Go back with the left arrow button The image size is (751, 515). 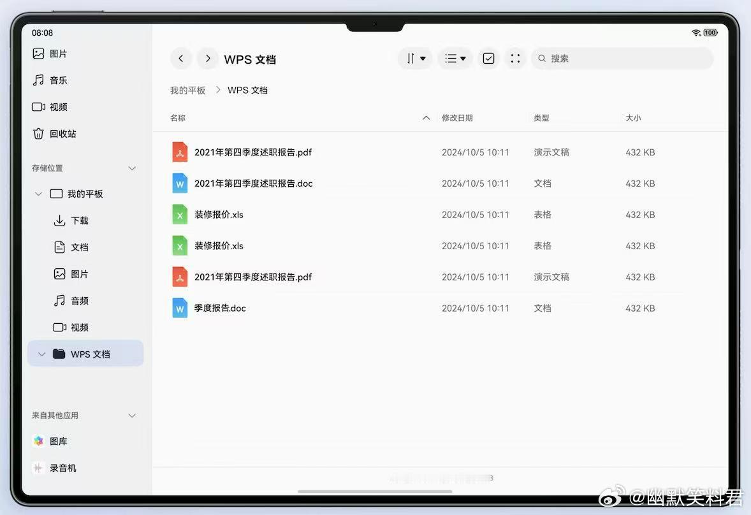[181, 59]
